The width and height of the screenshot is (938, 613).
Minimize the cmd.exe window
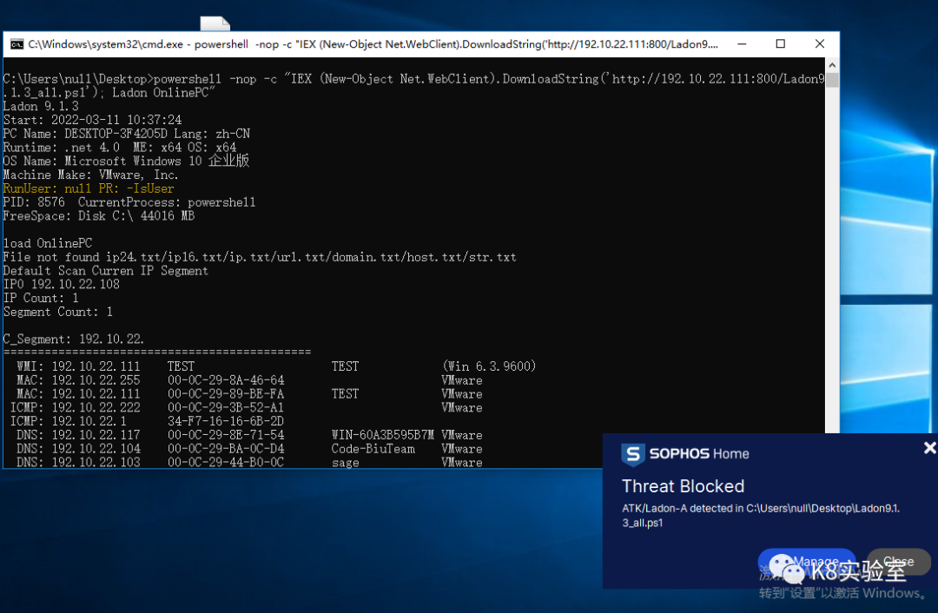pyautogui.click(x=742, y=44)
